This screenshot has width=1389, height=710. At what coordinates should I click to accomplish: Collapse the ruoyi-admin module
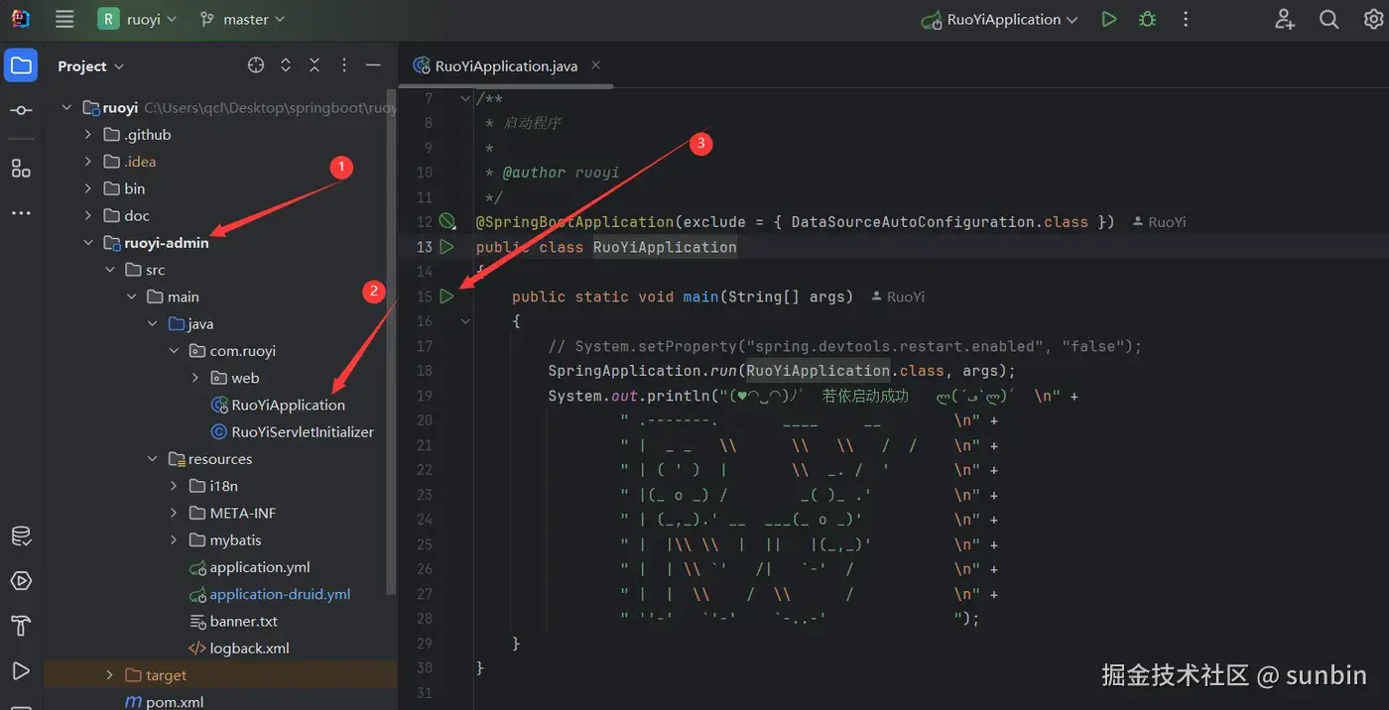coord(88,243)
